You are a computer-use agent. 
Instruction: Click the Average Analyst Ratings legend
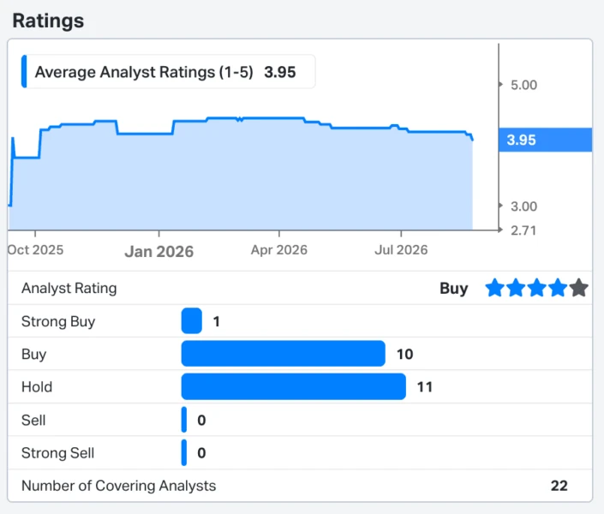[x=168, y=72]
